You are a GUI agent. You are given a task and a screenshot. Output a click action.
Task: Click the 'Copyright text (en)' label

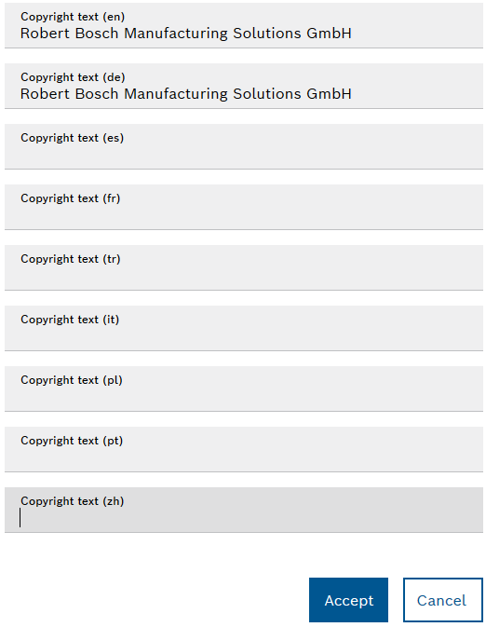pyautogui.click(x=73, y=17)
